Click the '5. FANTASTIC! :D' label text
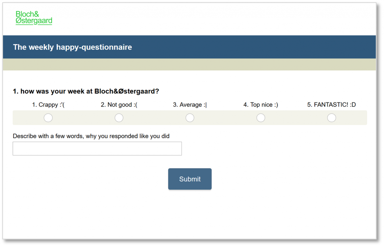384x246 pixels. [331, 105]
